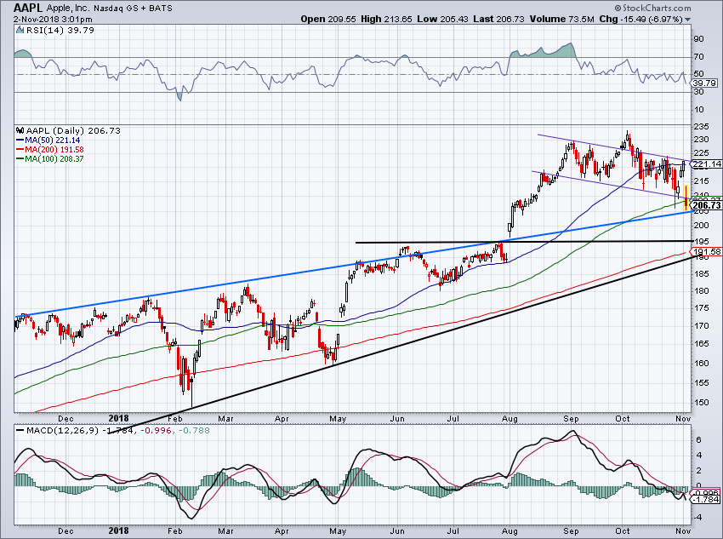Click the '2-Nov-2018 3:01pm' timestamp
723x539 pixels.
pyautogui.click(x=53, y=20)
